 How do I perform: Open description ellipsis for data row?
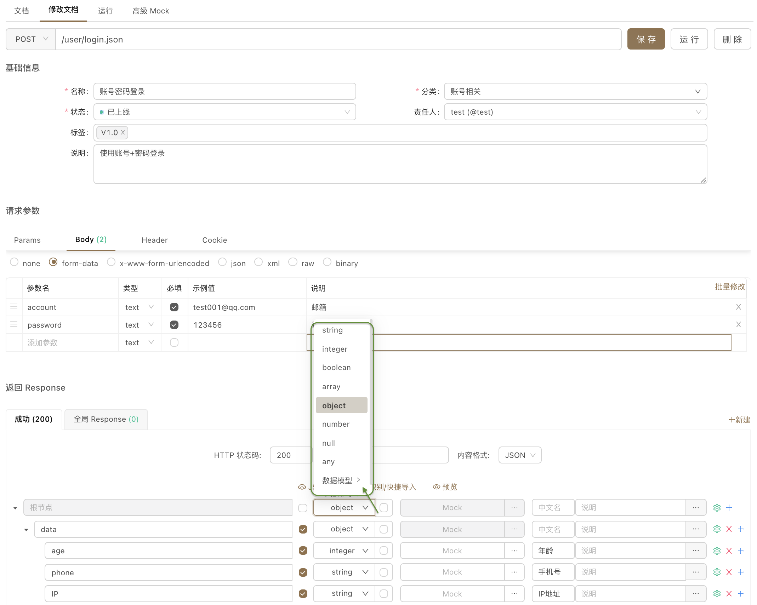[x=695, y=529]
